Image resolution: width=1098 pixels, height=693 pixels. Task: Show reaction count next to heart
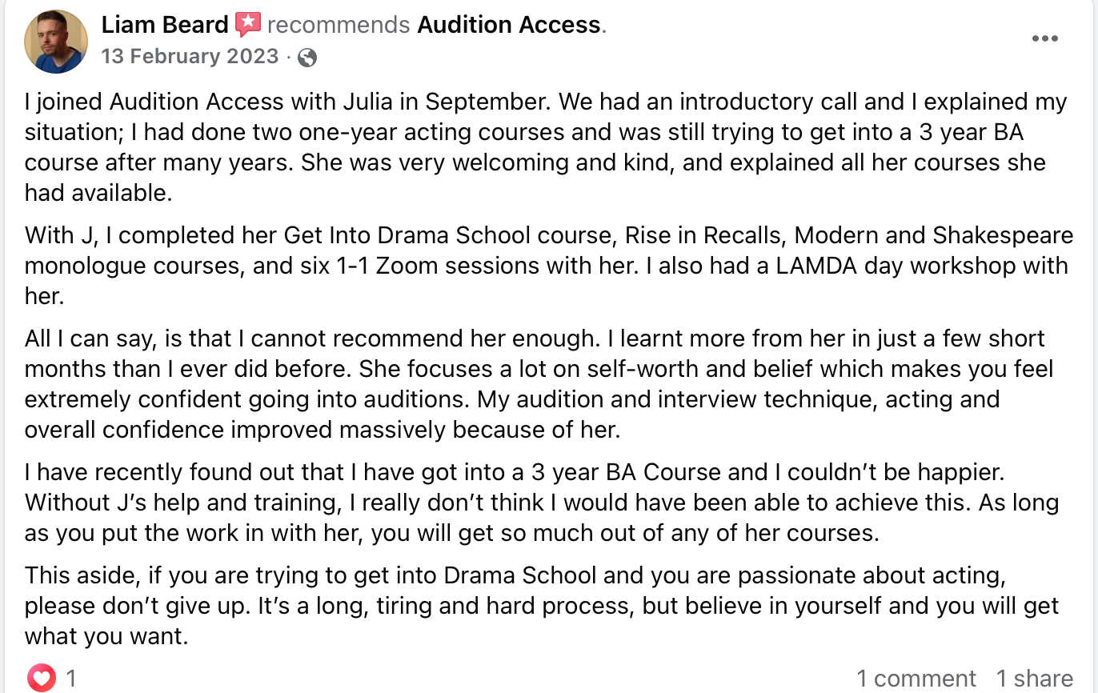(71, 679)
